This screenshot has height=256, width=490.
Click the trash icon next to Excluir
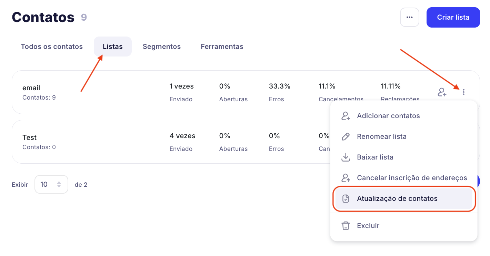(346, 226)
